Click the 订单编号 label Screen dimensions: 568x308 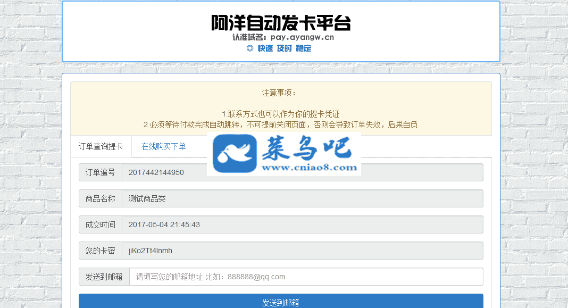pos(101,172)
